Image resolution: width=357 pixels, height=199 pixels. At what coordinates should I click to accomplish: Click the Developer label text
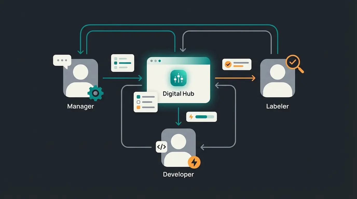178,174
